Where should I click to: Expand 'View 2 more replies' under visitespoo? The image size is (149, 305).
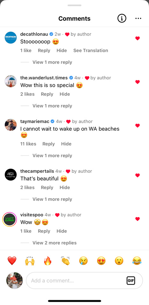point(54,243)
